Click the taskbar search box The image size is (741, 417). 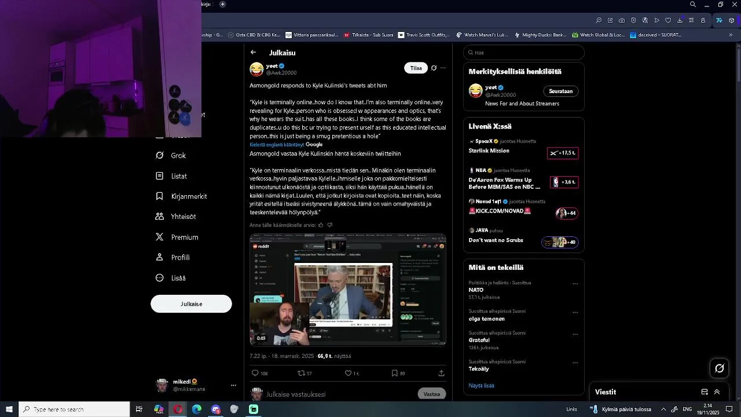74,409
